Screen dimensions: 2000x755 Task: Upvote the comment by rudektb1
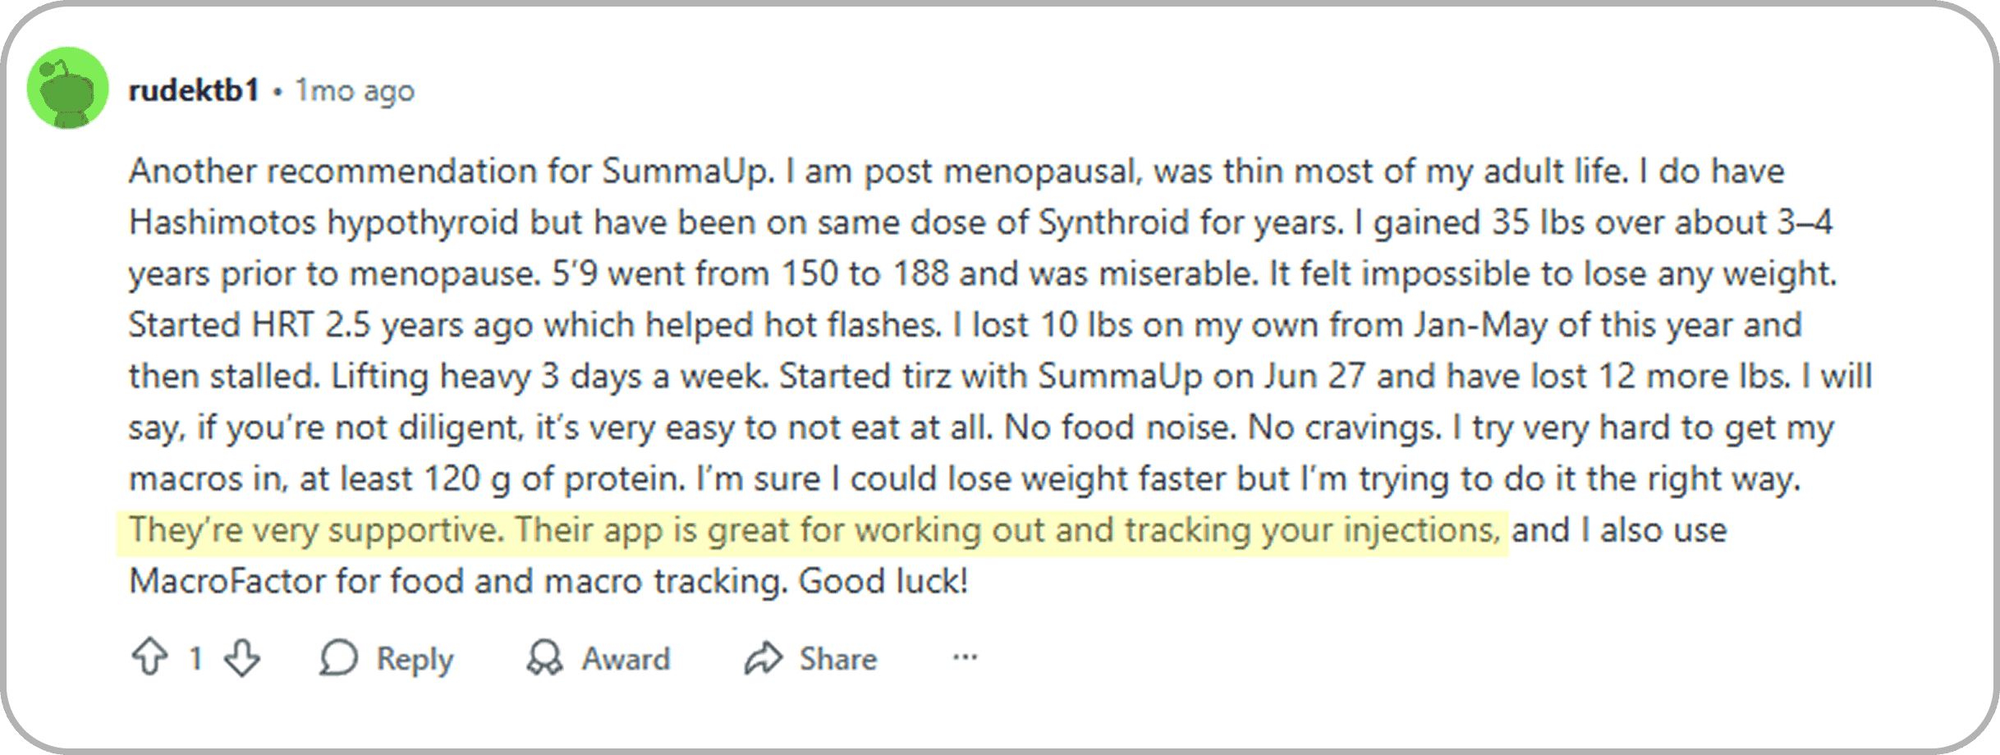coord(149,658)
